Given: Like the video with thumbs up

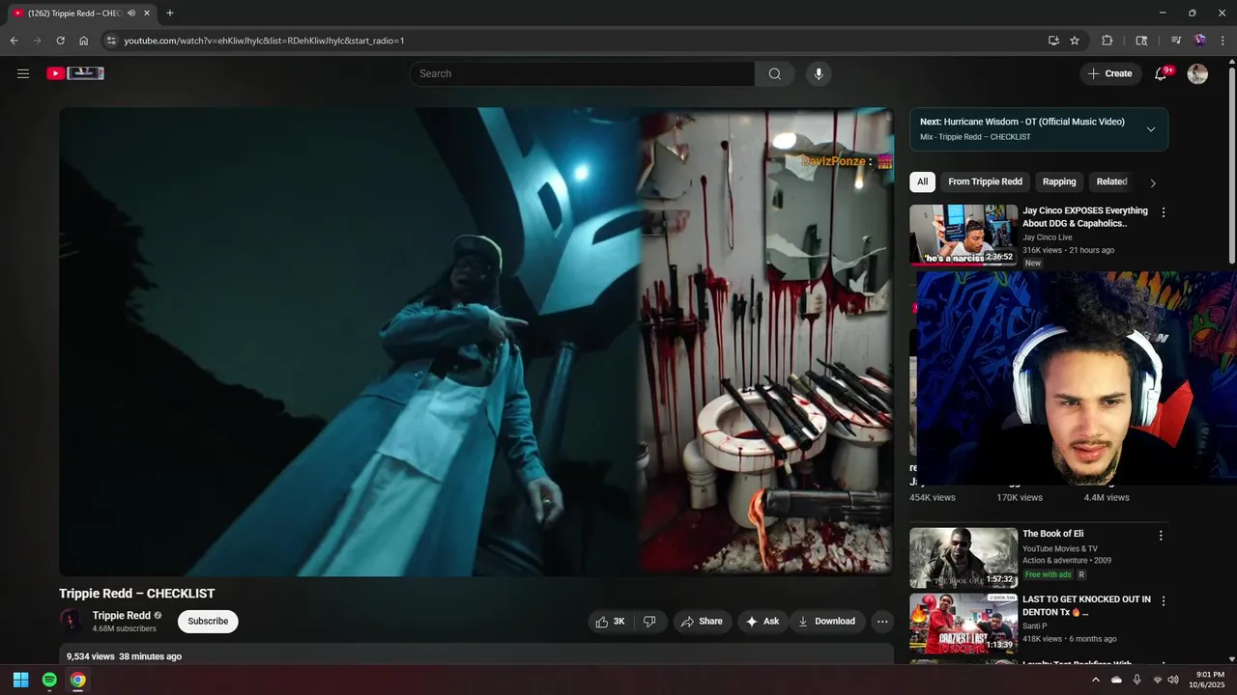Looking at the screenshot, I should [611, 622].
